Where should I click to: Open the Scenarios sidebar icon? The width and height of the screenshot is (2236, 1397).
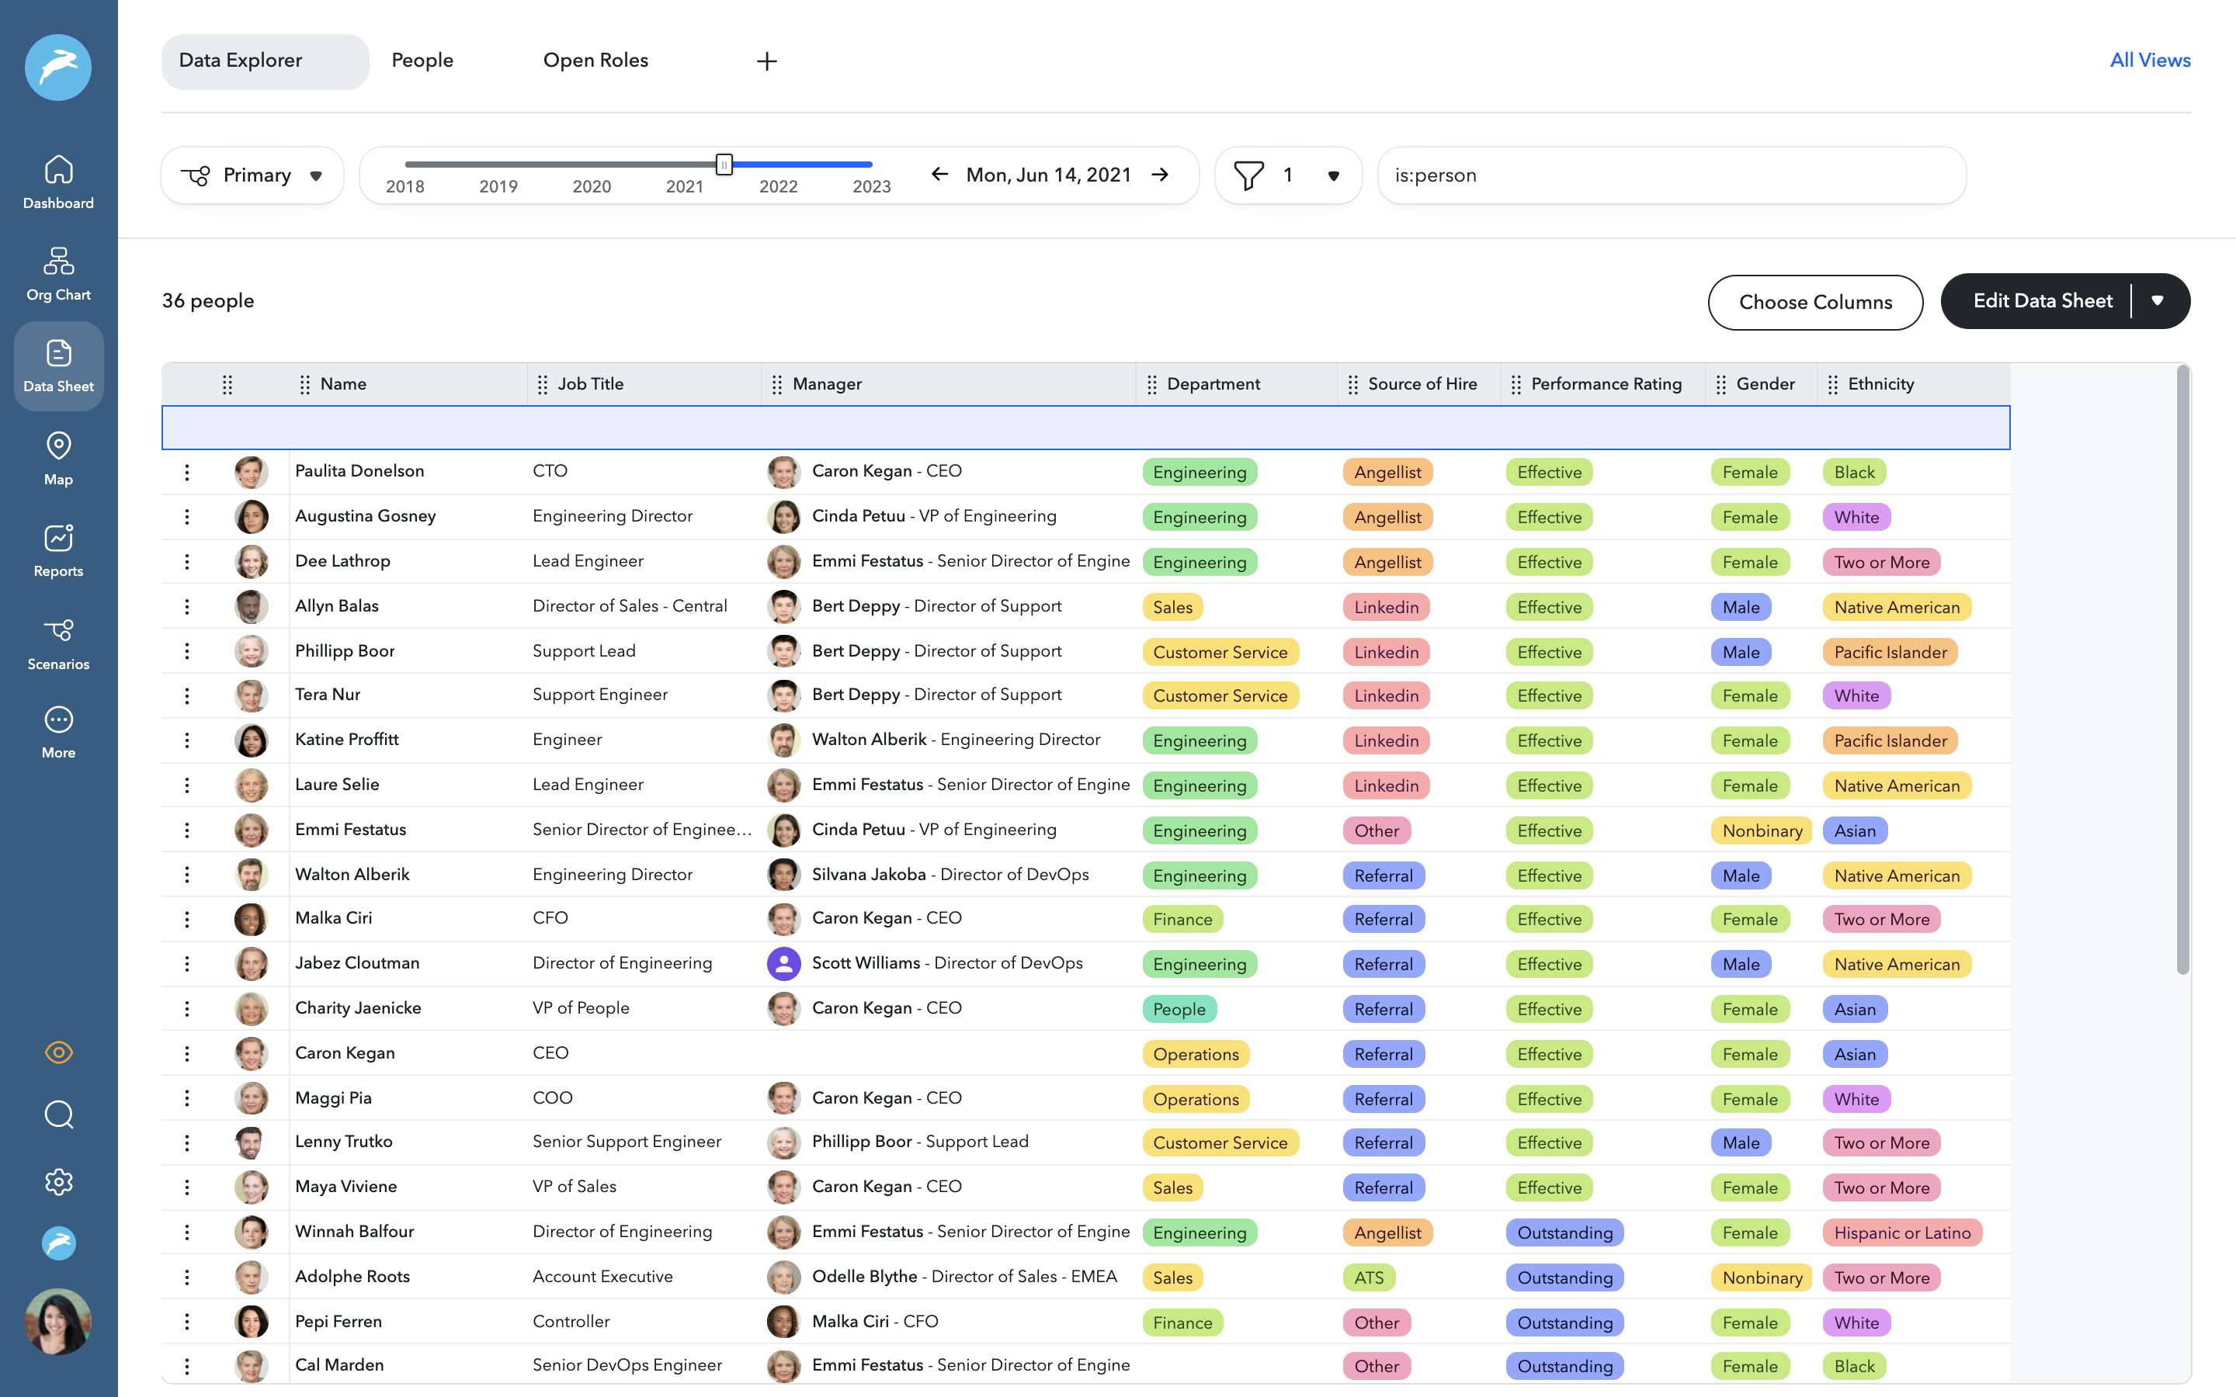58,641
